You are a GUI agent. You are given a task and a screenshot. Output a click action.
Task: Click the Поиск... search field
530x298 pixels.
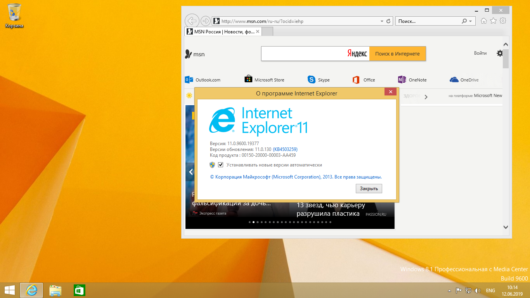(429, 21)
